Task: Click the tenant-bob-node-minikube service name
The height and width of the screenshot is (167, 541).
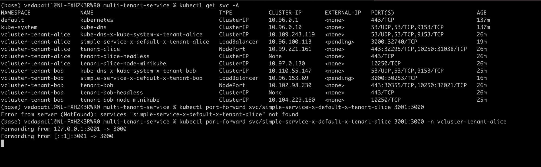Action: click(x=120, y=100)
